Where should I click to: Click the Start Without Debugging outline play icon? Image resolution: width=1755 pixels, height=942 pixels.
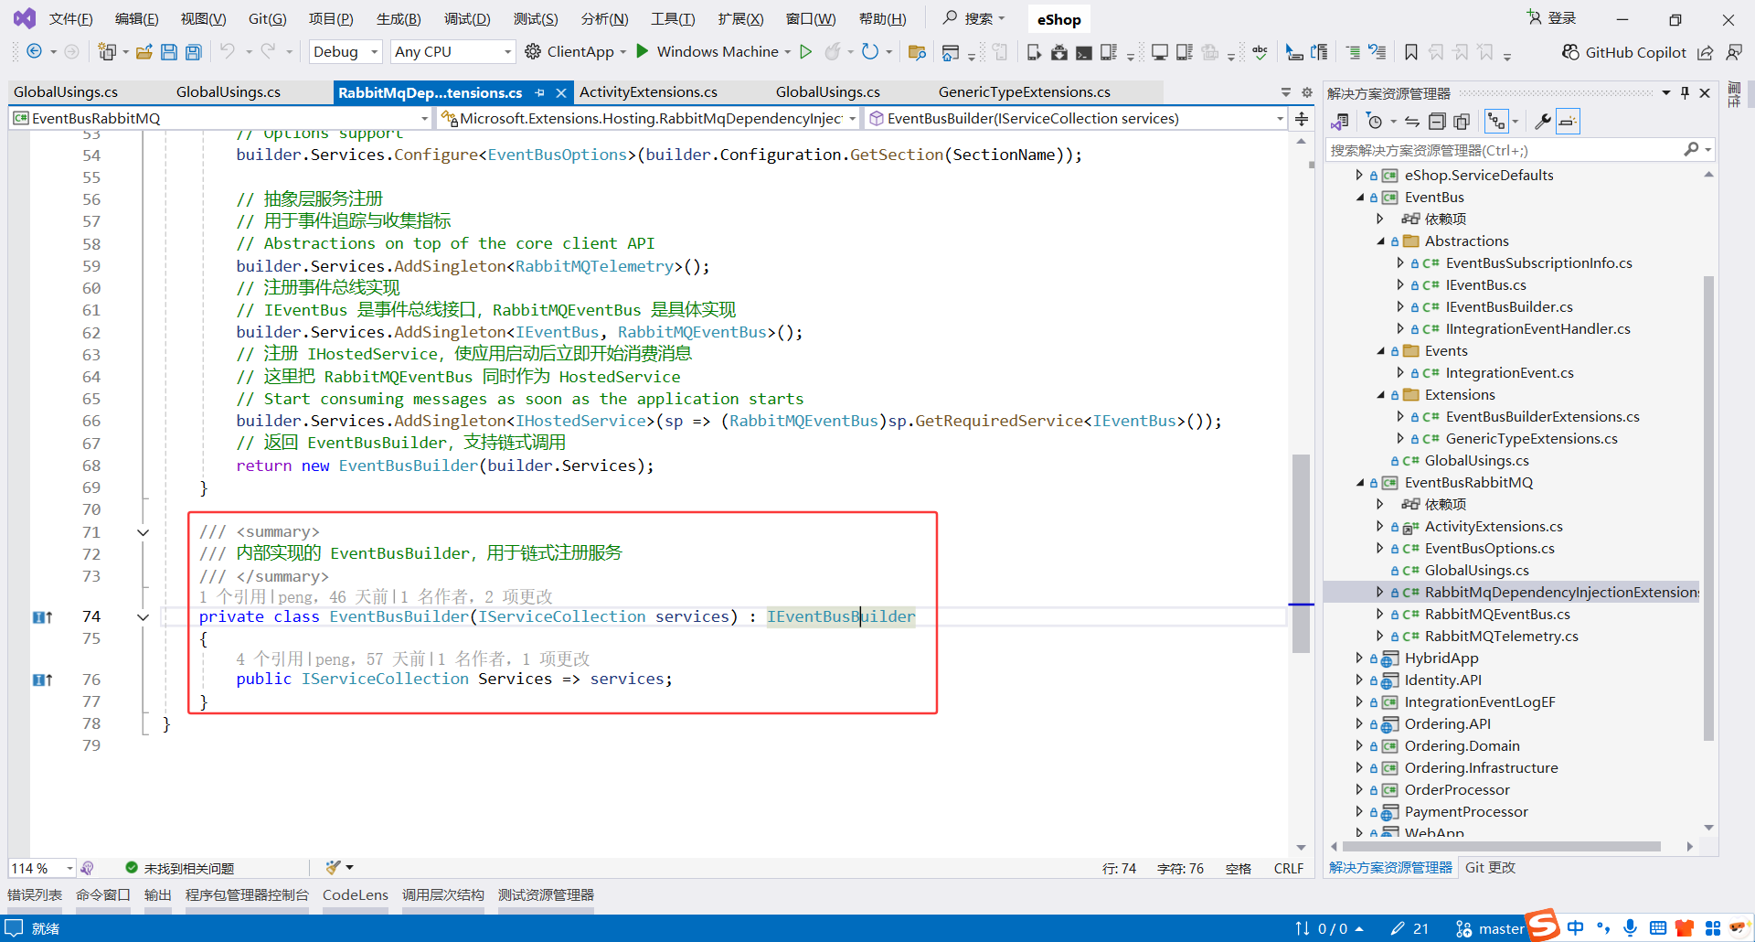point(806,51)
